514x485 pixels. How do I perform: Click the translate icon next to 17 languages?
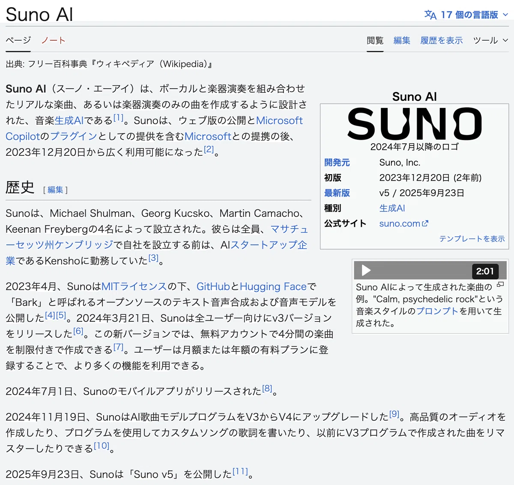pyautogui.click(x=430, y=15)
